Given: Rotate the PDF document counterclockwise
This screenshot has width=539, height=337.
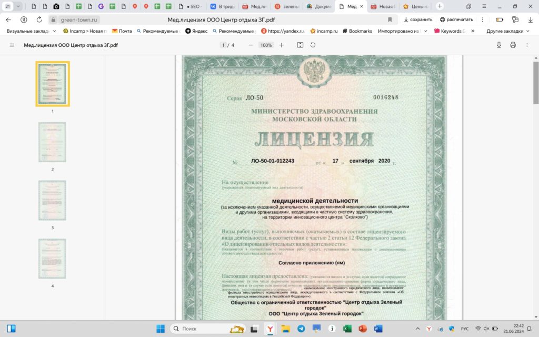Looking at the screenshot, I should [x=313, y=45].
